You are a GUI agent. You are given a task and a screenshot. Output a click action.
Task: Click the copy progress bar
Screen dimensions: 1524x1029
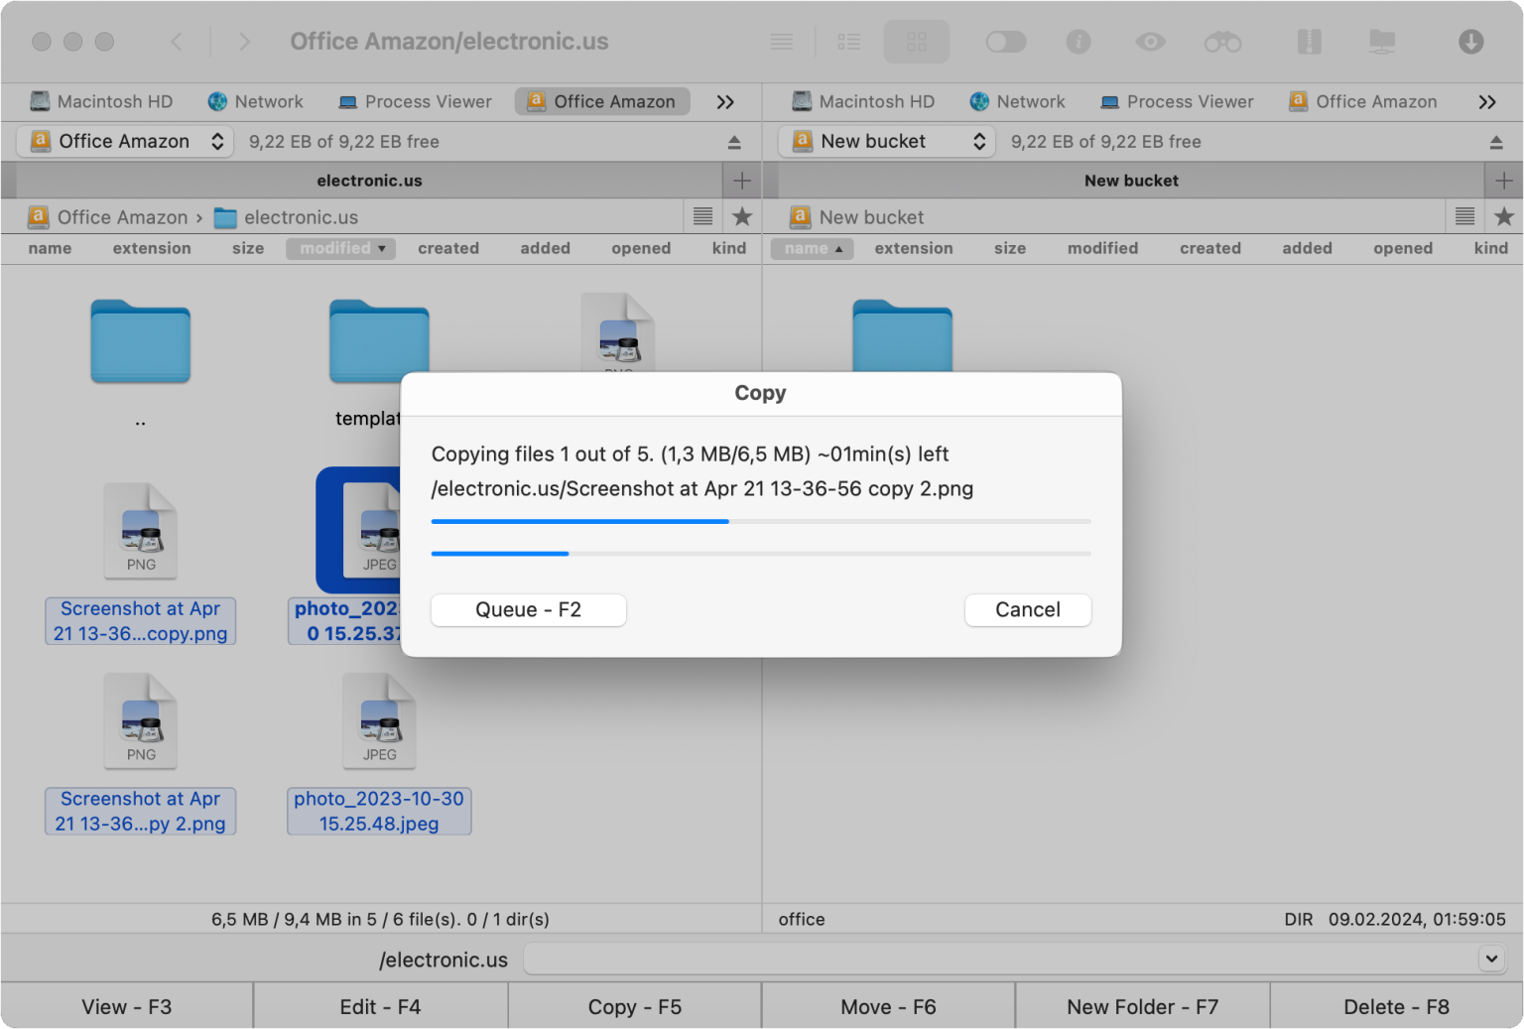tap(760, 521)
